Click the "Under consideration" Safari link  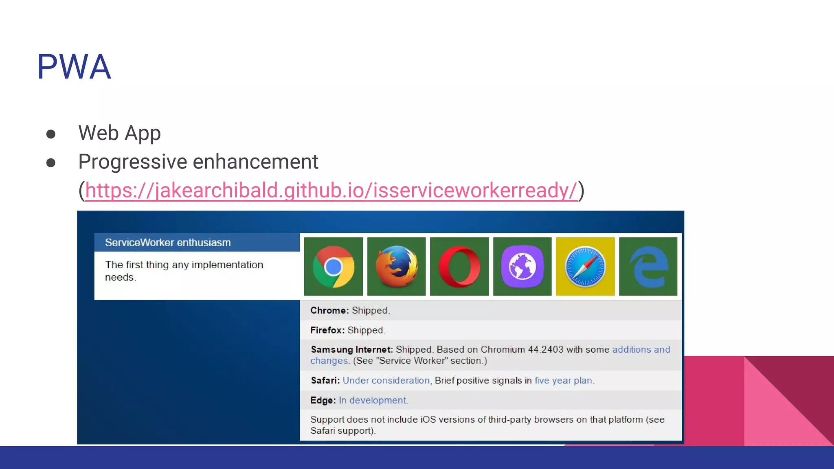[x=386, y=380]
